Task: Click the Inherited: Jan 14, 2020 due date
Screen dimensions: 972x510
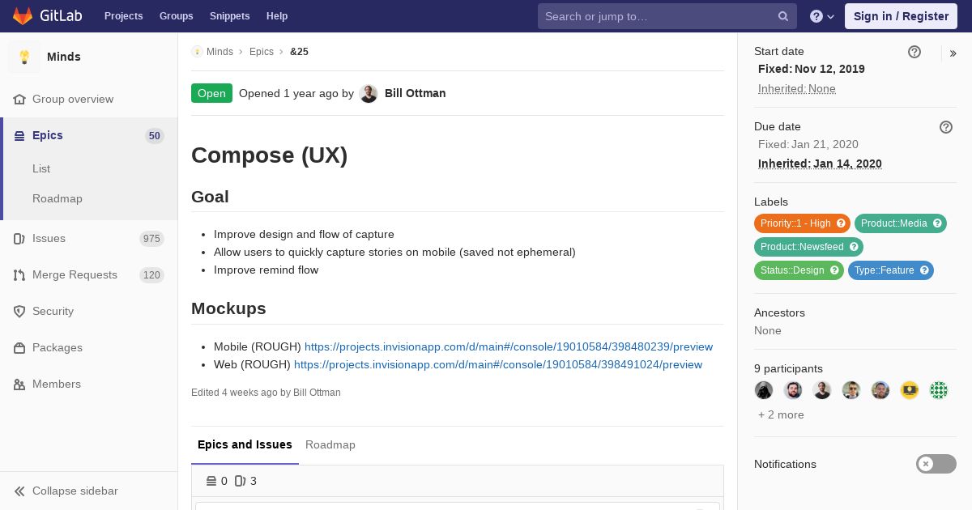Action: click(820, 164)
